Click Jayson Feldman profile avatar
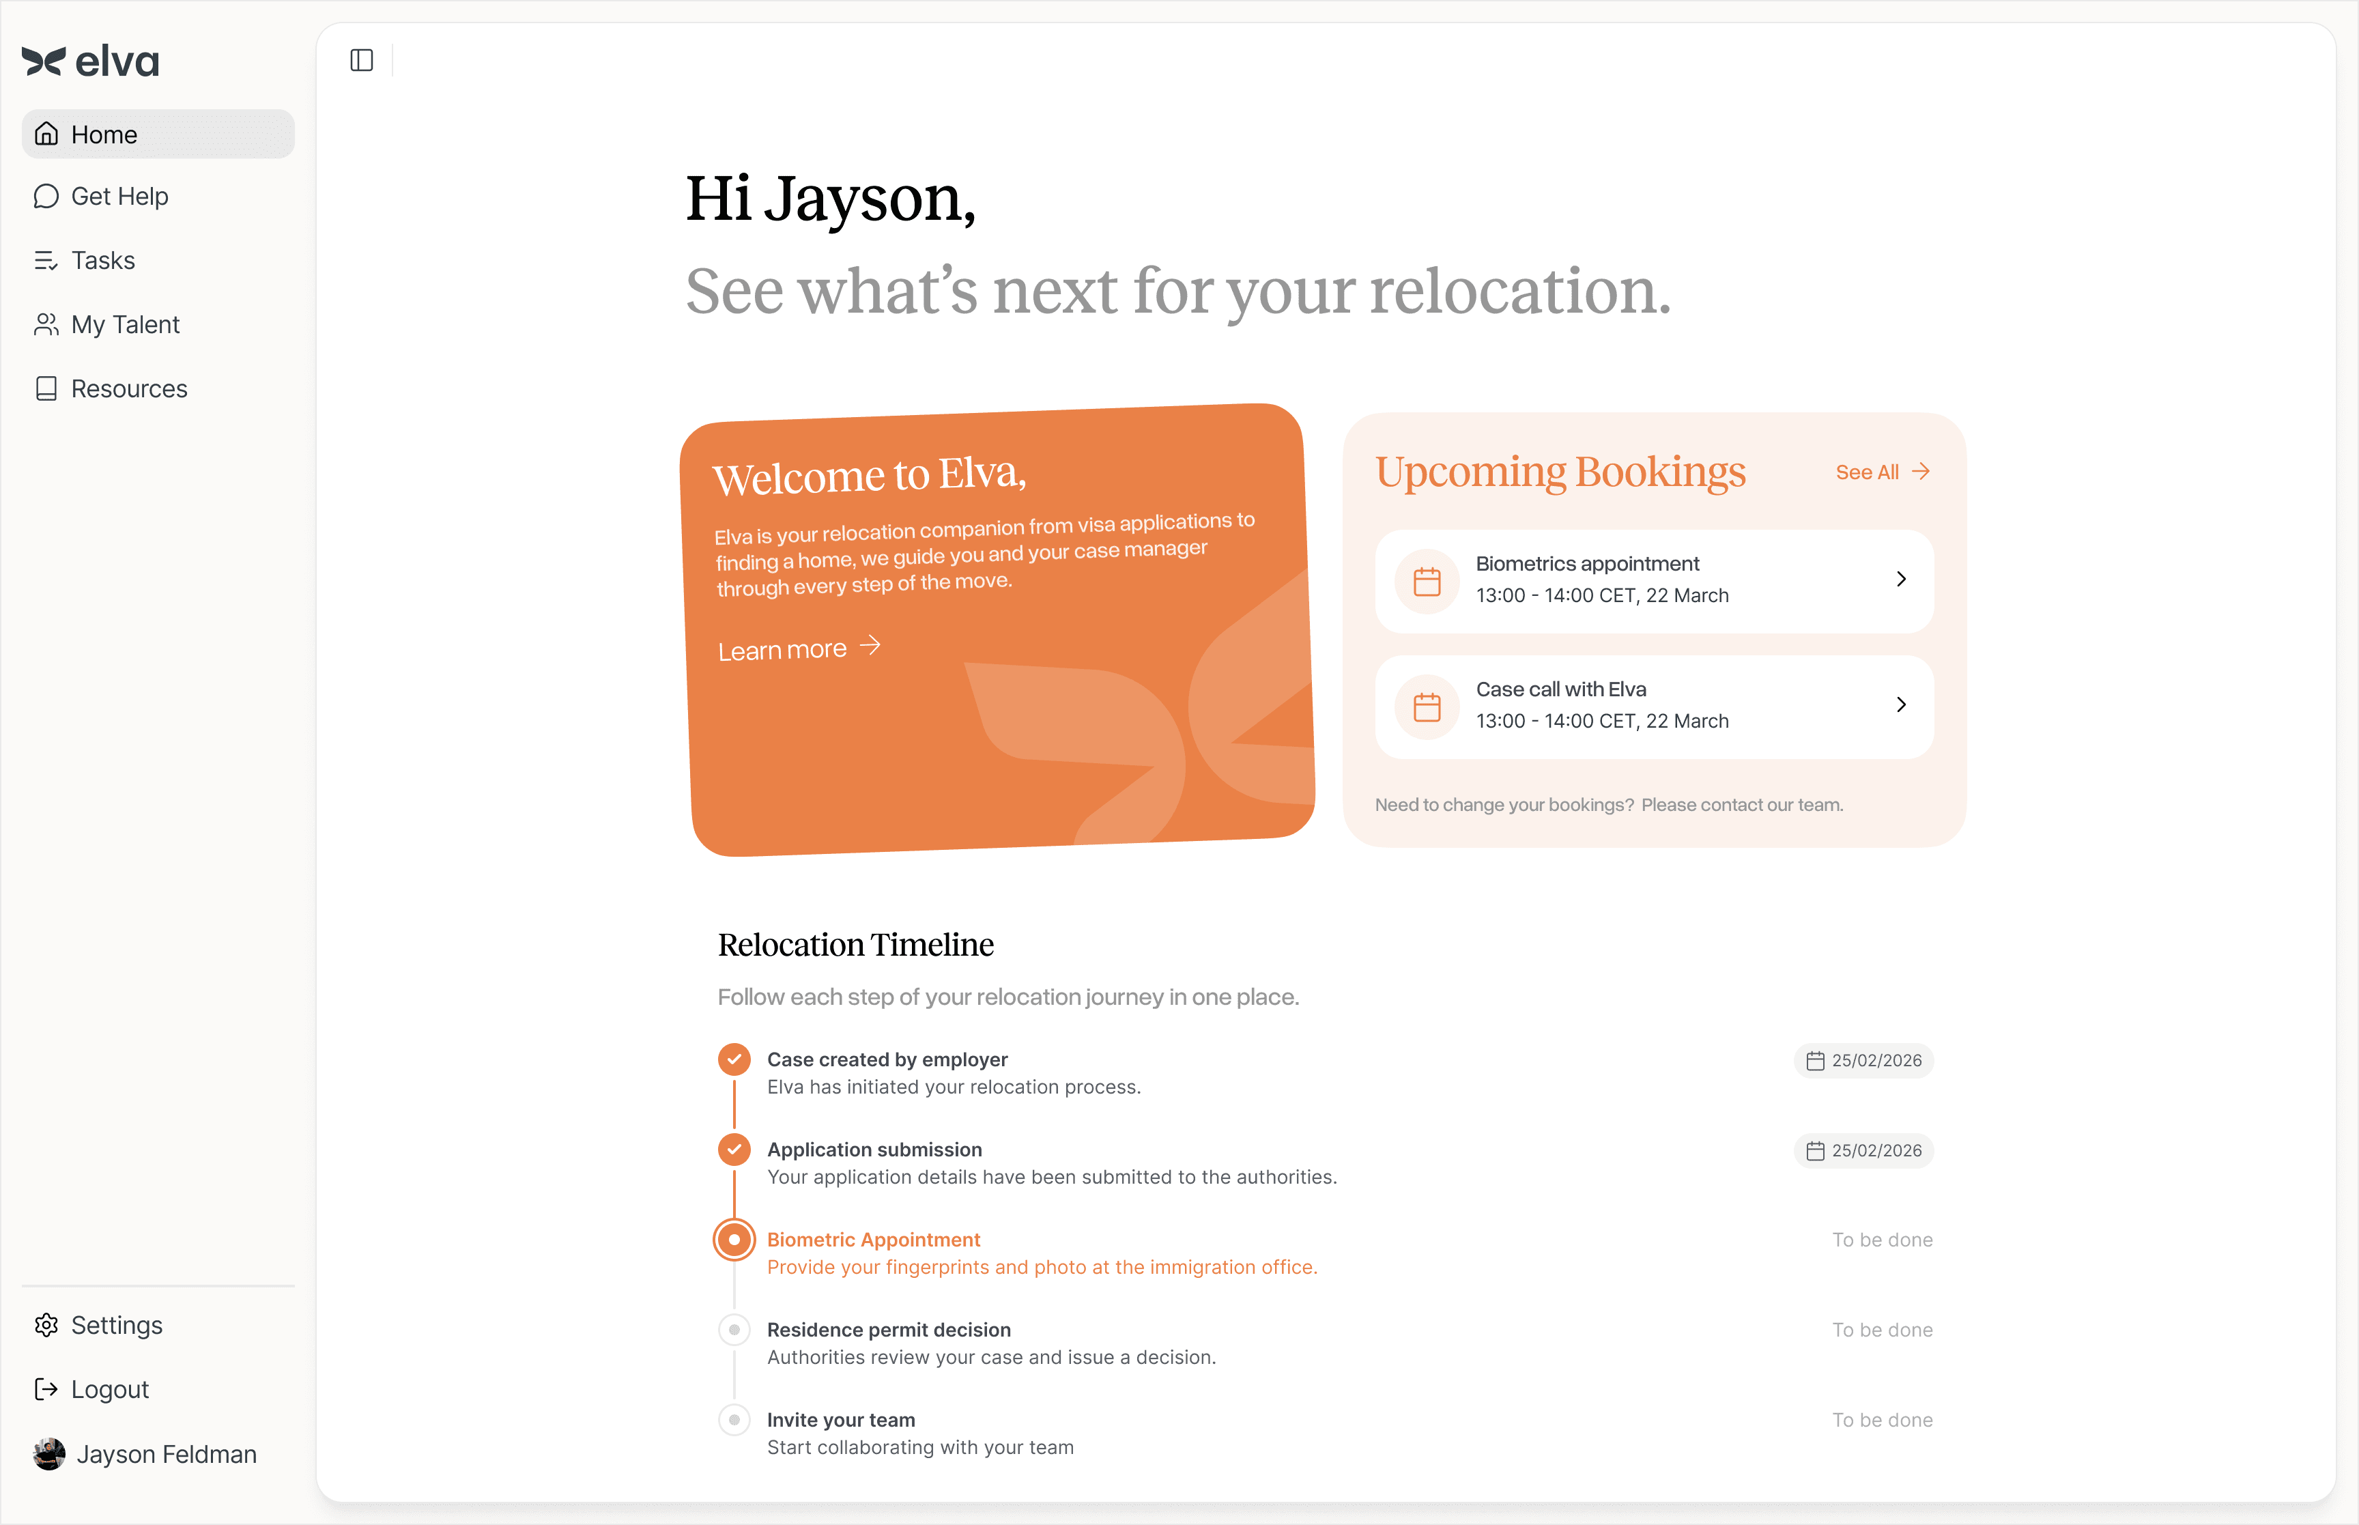The height and width of the screenshot is (1525, 2359). click(x=50, y=1454)
